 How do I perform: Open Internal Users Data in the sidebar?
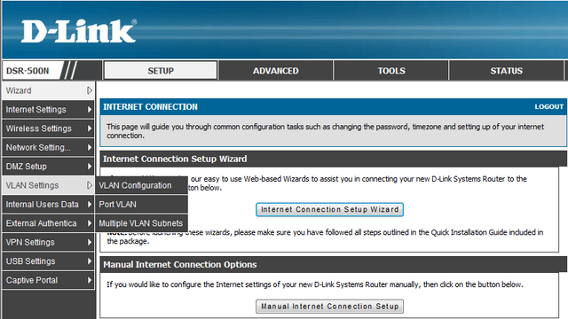48,205
